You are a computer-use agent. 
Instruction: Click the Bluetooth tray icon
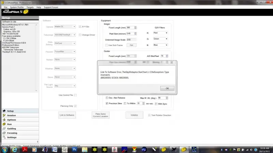pos(221,150)
